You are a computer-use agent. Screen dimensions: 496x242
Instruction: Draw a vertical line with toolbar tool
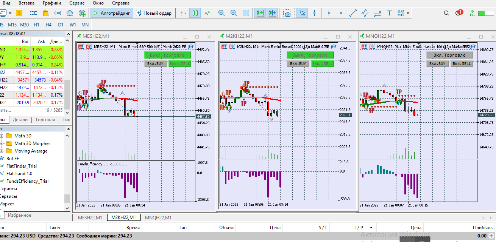pos(329,13)
